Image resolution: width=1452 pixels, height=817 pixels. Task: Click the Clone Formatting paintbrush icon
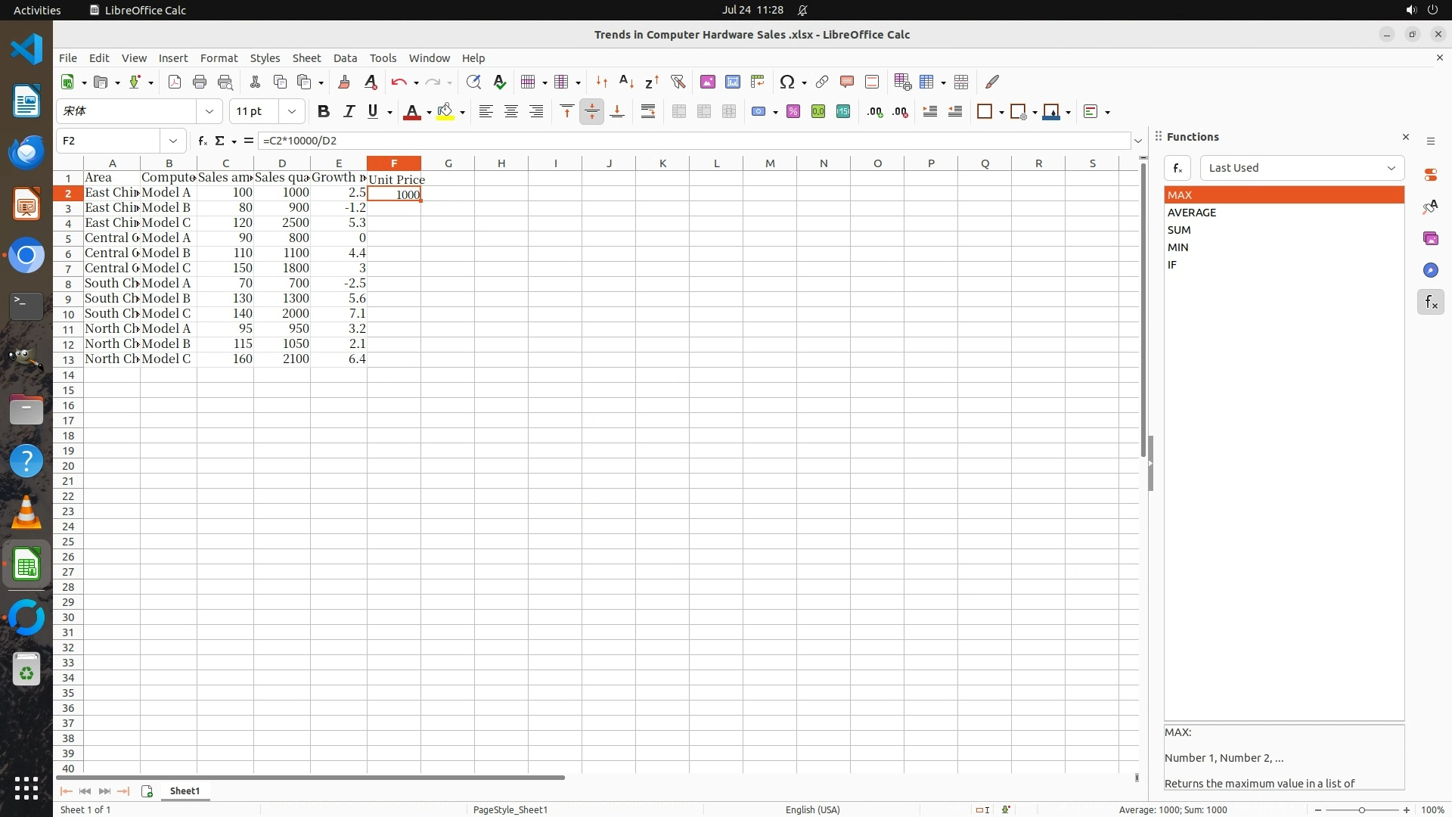344,82
